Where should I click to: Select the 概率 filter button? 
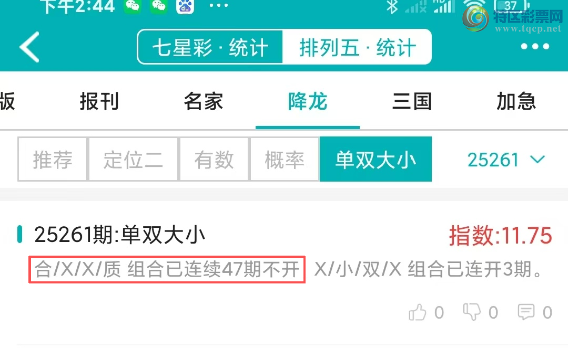(285, 159)
